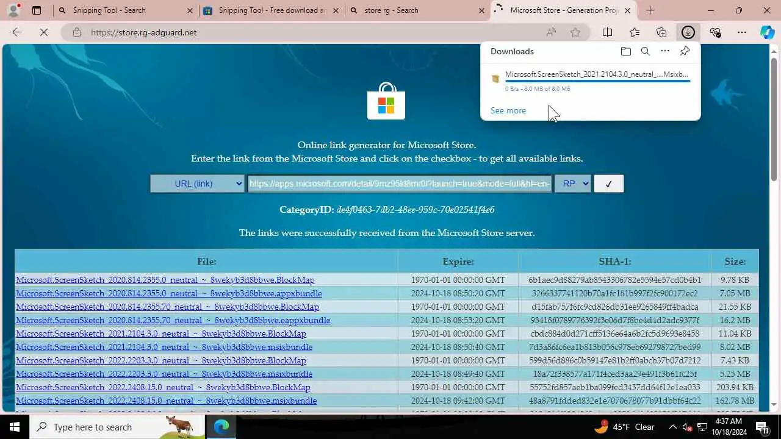The height and width of the screenshot is (439, 781).
Task: Open the Settings and more menu
Action: (x=742, y=32)
